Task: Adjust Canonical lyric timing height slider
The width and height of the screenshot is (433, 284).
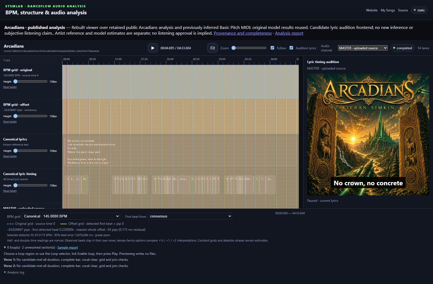Action: 30,185
